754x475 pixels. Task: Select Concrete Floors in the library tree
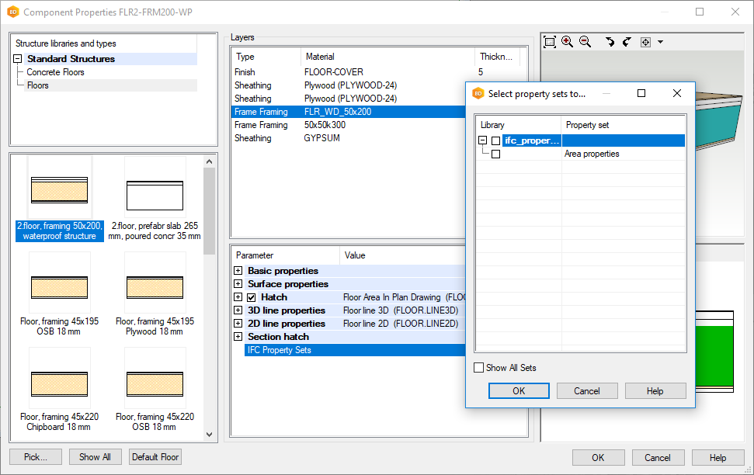click(x=55, y=72)
